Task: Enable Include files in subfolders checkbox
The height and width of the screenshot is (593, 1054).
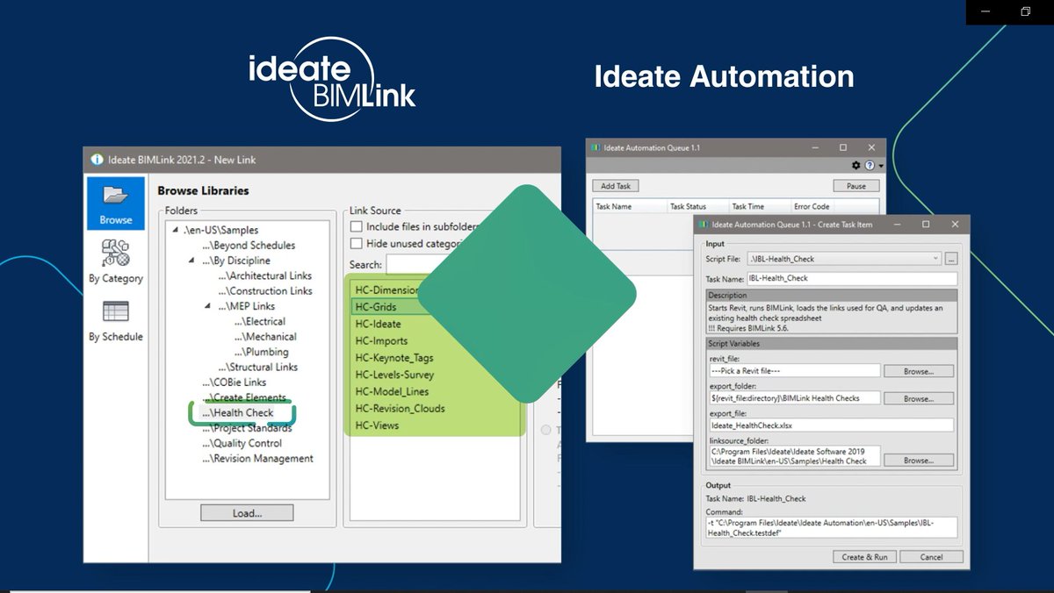Action: (x=356, y=227)
